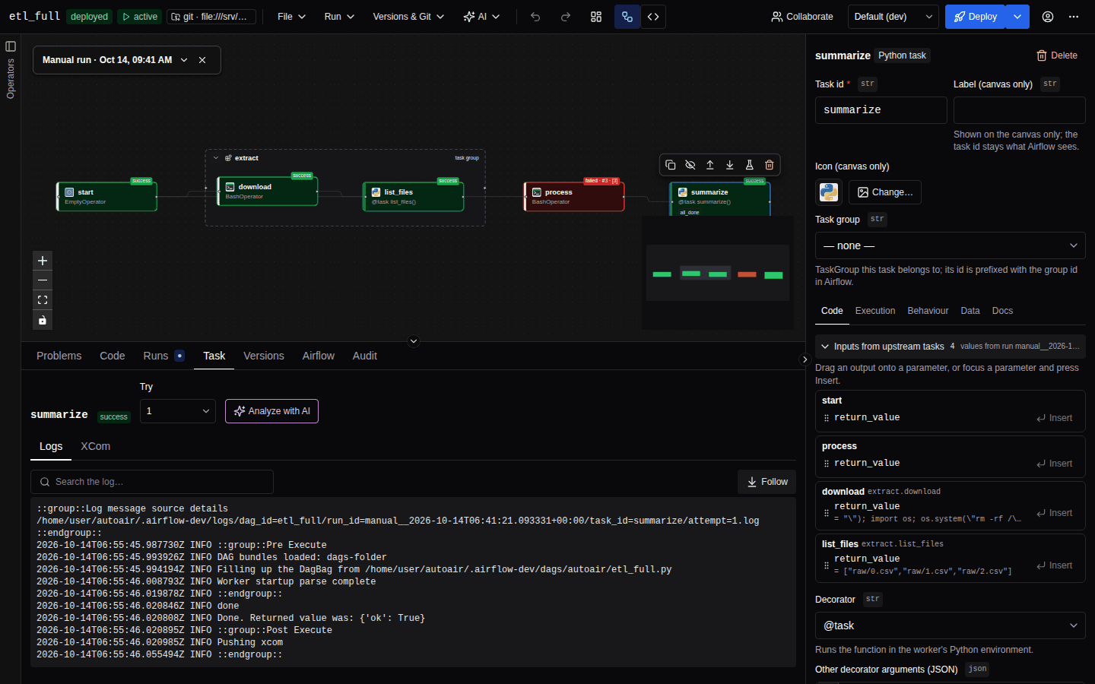Focus the Search the log field

point(152,482)
